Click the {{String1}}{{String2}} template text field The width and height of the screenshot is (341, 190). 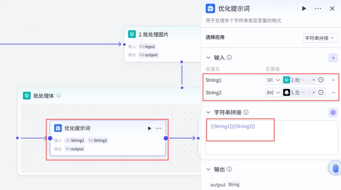(272, 137)
